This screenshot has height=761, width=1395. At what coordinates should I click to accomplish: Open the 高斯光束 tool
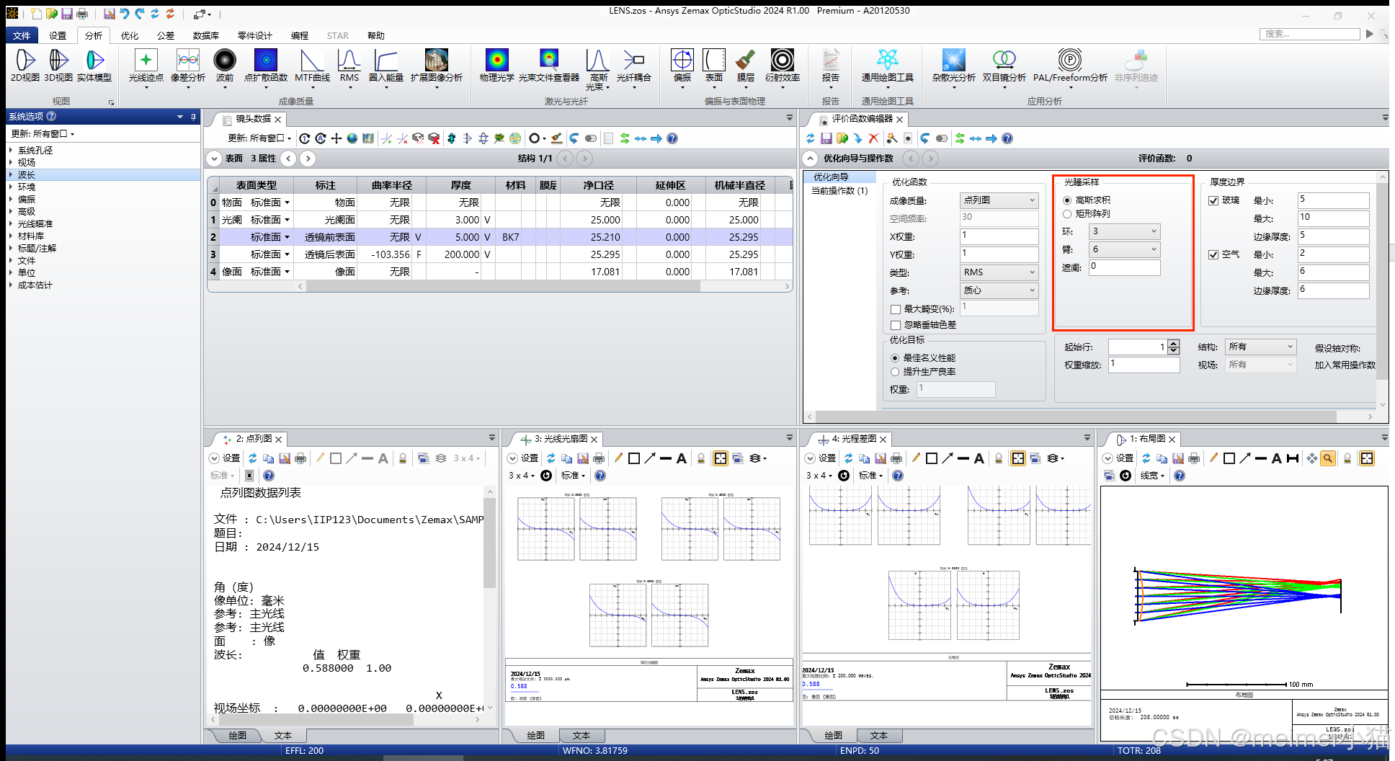pos(597,69)
